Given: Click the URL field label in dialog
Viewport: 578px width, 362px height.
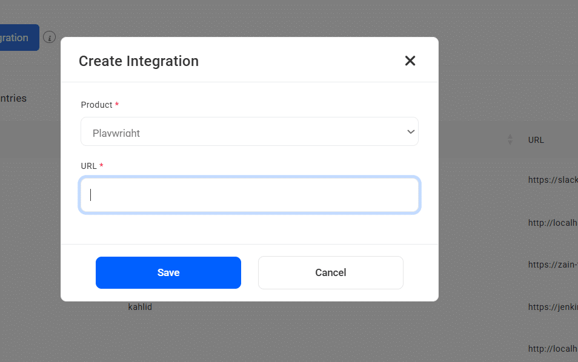Looking at the screenshot, I should [88, 166].
